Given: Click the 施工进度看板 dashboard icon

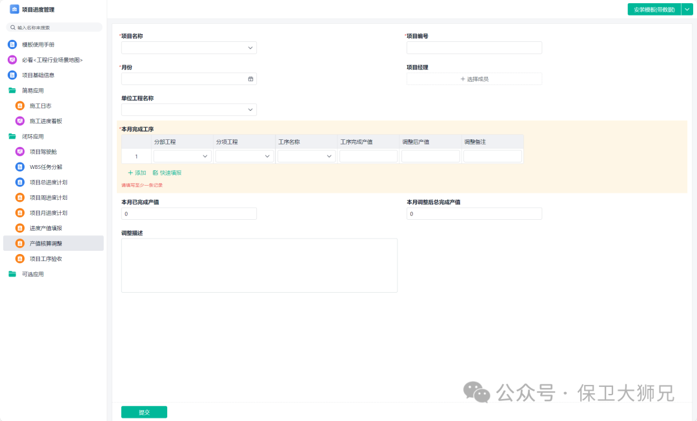Looking at the screenshot, I should [20, 121].
